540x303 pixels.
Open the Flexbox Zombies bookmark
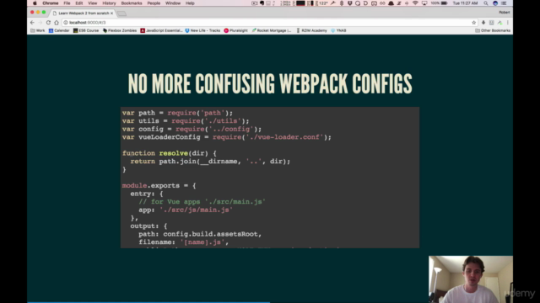point(120,30)
